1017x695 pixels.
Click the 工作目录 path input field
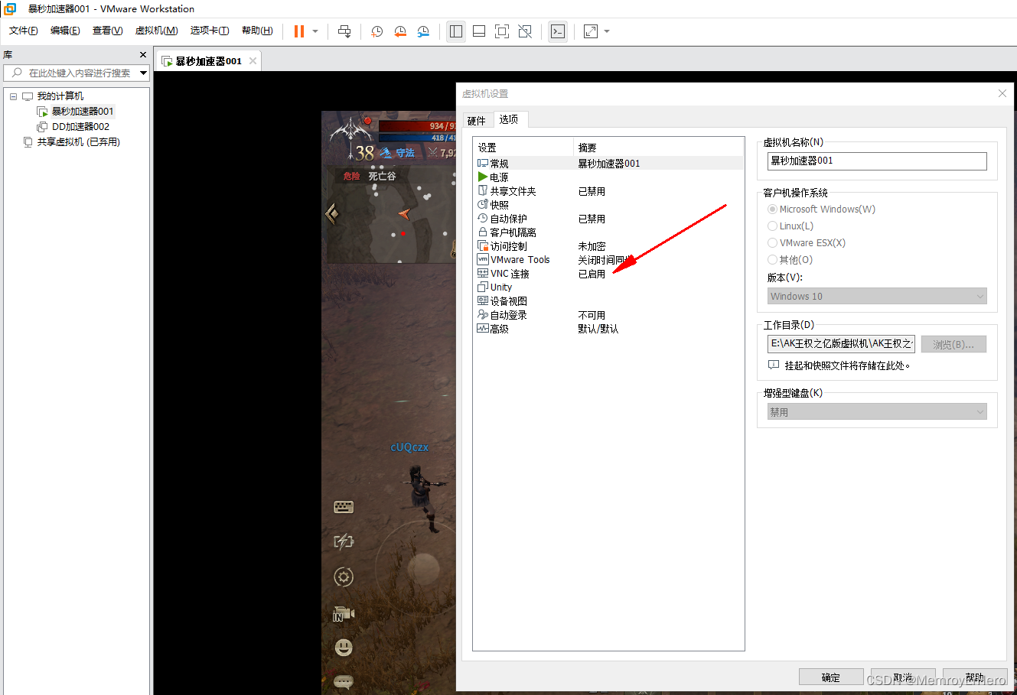click(841, 344)
